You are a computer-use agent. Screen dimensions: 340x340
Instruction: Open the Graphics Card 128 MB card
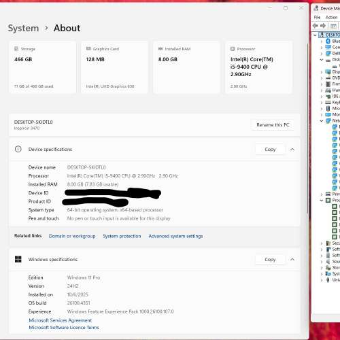click(114, 67)
